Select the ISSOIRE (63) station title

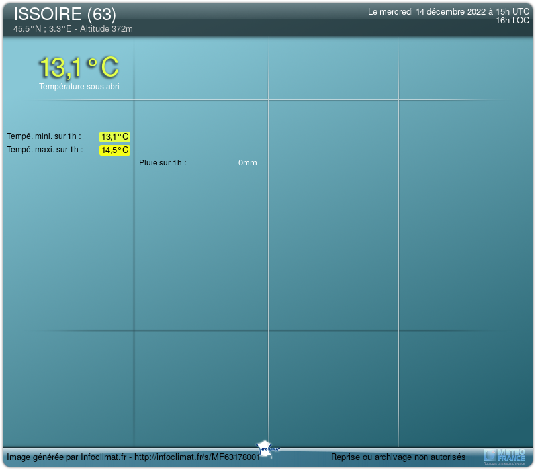tap(65, 15)
